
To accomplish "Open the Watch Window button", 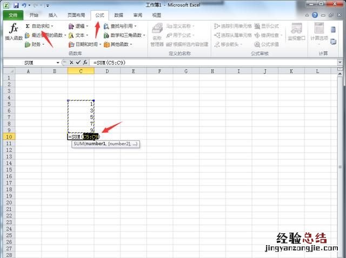I will 296,32.
